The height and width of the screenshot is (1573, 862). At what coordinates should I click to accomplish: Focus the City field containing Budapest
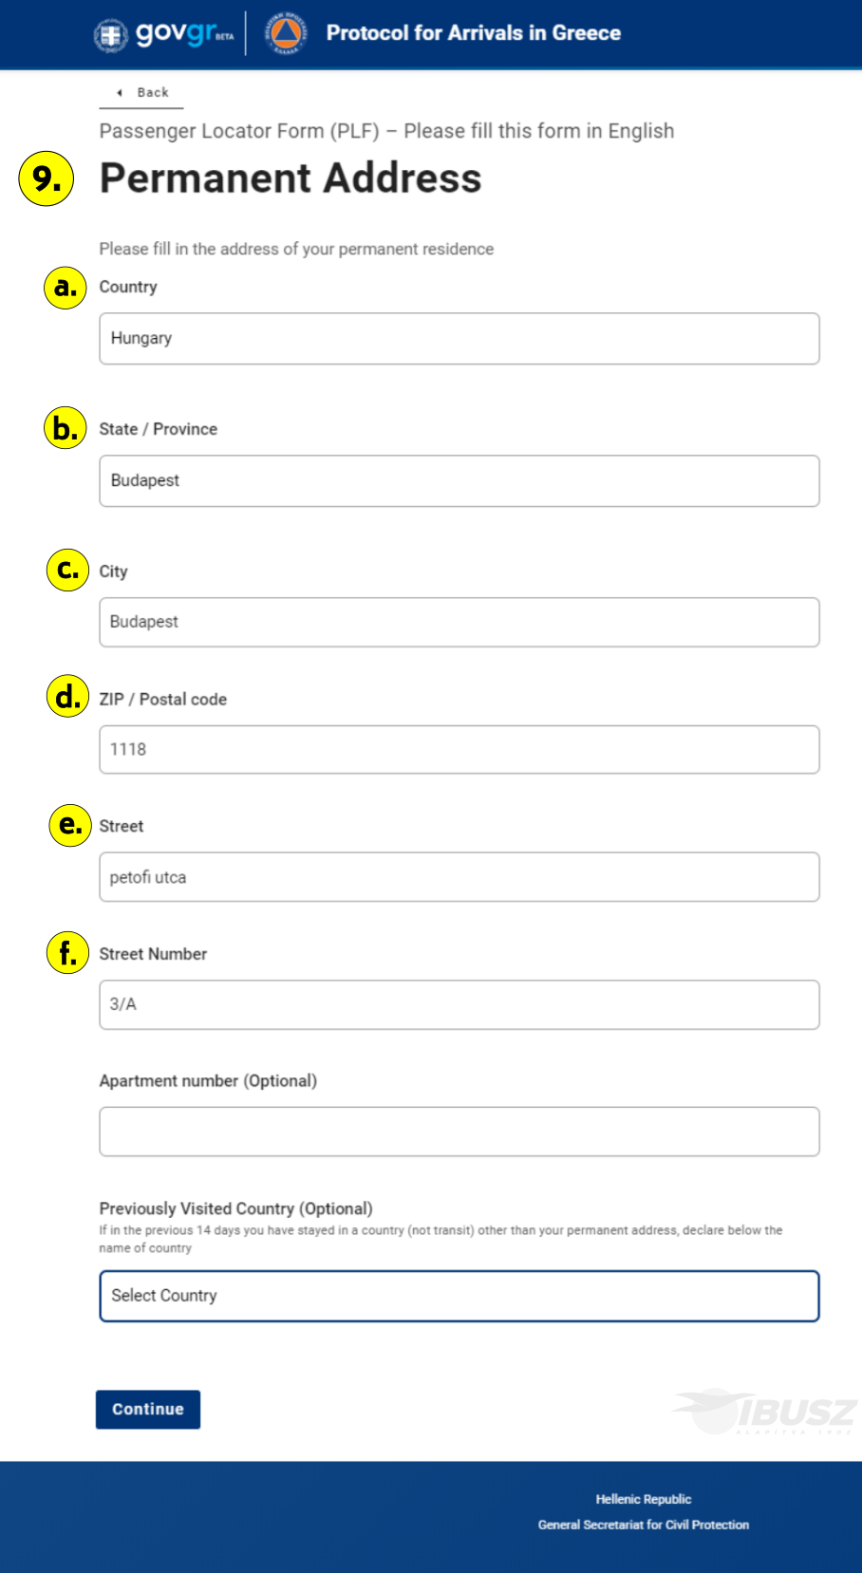(x=459, y=623)
